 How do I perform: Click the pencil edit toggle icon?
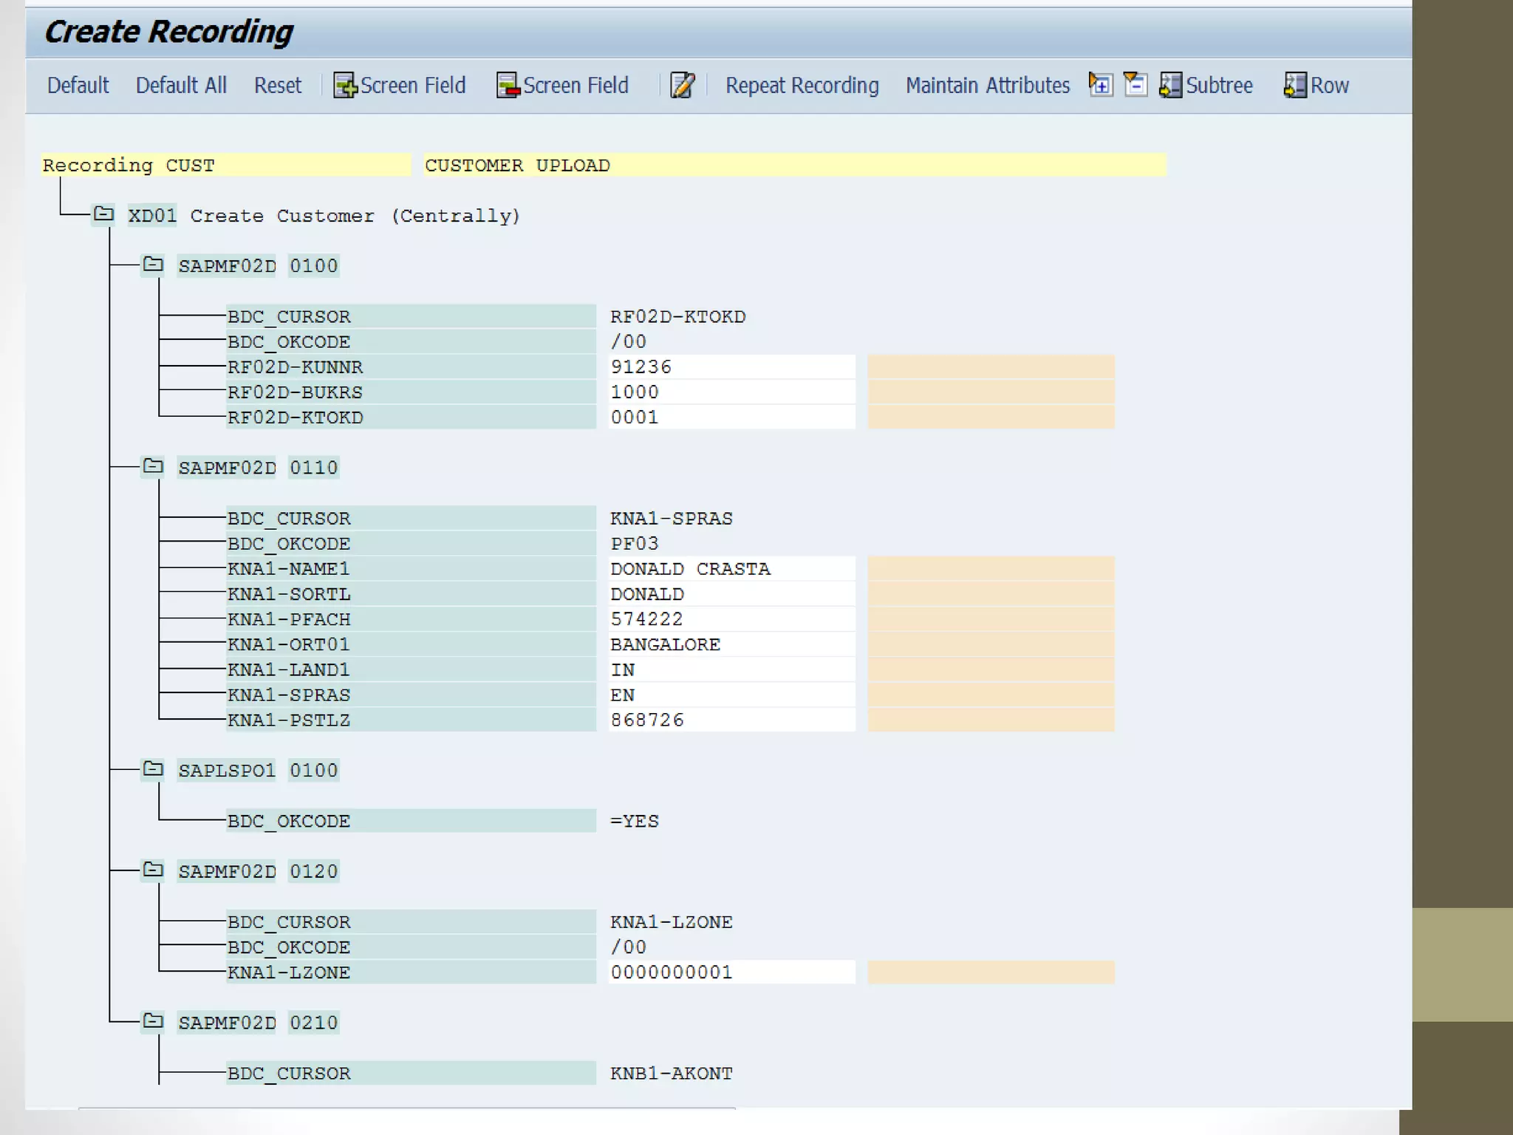(682, 86)
